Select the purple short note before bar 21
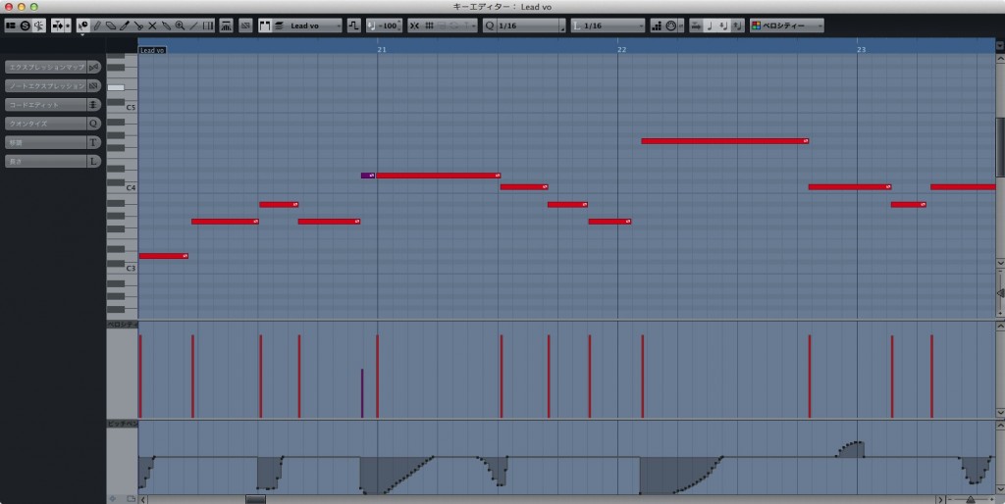 click(x=368, y=176)
